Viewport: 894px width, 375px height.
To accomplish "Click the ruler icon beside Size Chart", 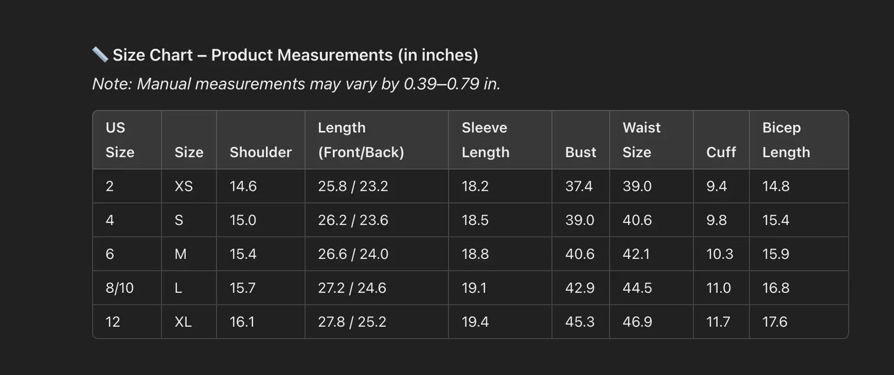I will [x=100, y=55].
